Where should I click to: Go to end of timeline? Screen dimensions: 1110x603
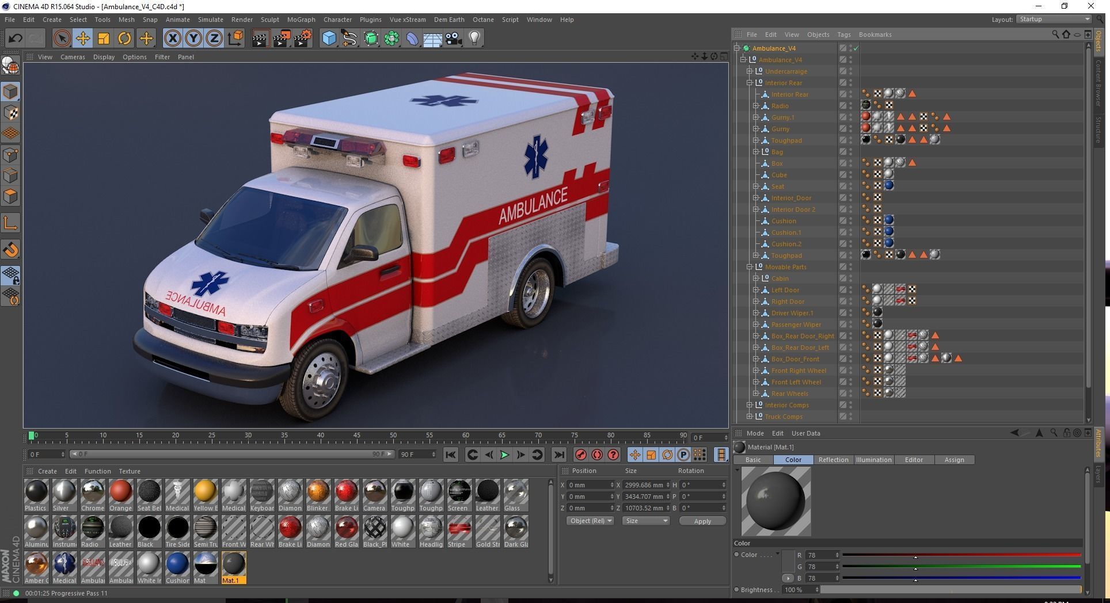coord(558,455)
